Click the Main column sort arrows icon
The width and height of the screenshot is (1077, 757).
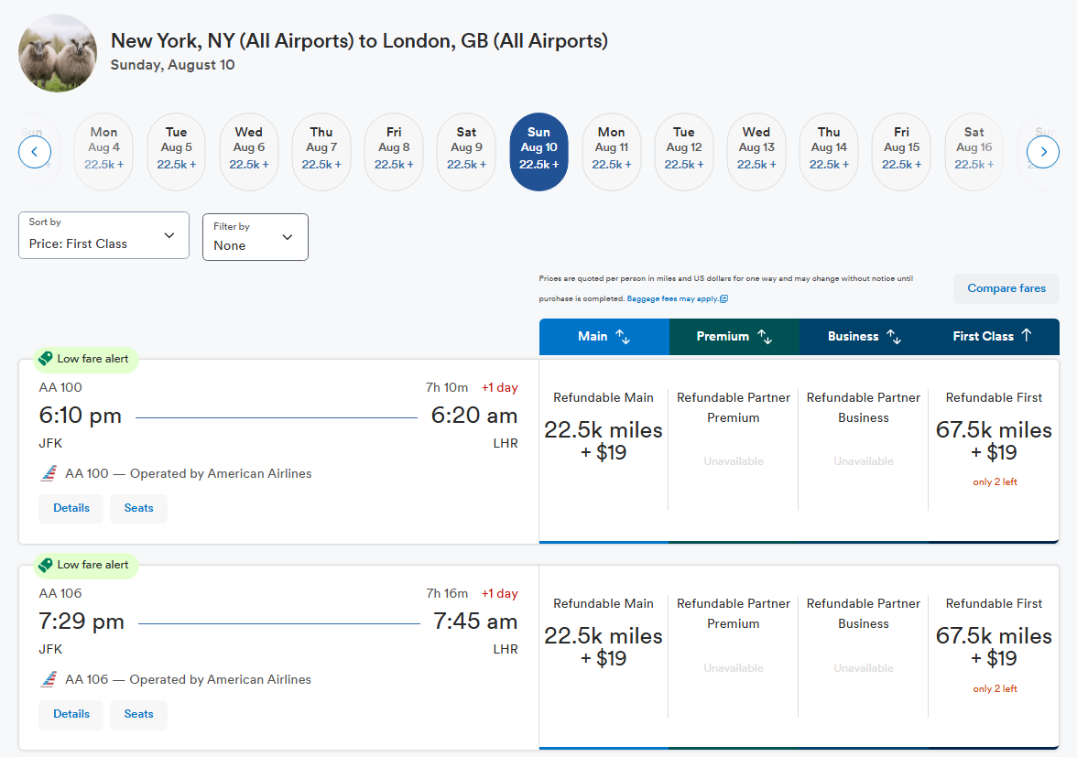(x=623, y=336)
